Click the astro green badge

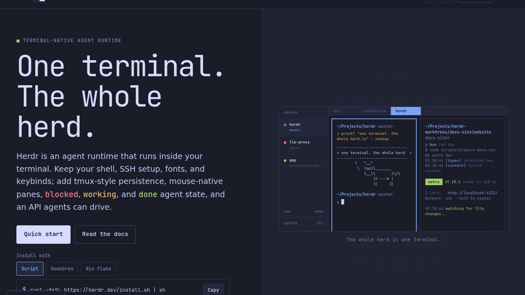coord(434,182)
